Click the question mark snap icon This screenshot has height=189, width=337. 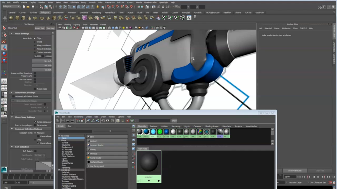pyautogui.click(x=92, y=7)
